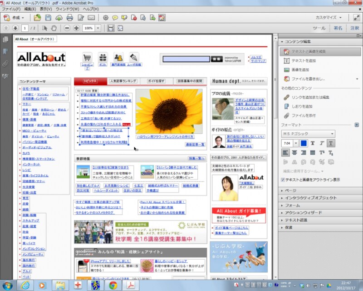Image resolution: width=363 pixels, height=291 pixels.
Task: Select the Hand pan tool
Action: click(x=54, y=28)
